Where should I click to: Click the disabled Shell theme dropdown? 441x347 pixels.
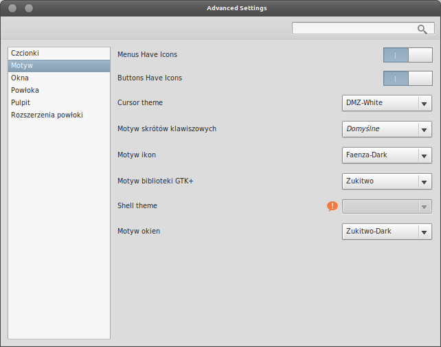click(387, 207)
